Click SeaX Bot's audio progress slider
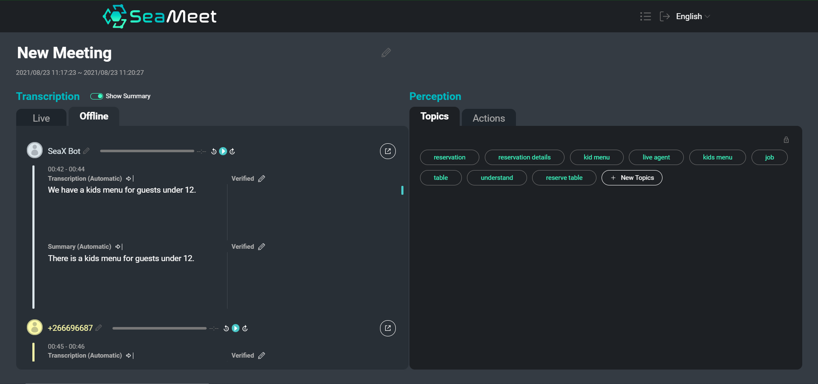Image resolution: width=818 pixels, height=384 pixels. [x=147, y=151]
